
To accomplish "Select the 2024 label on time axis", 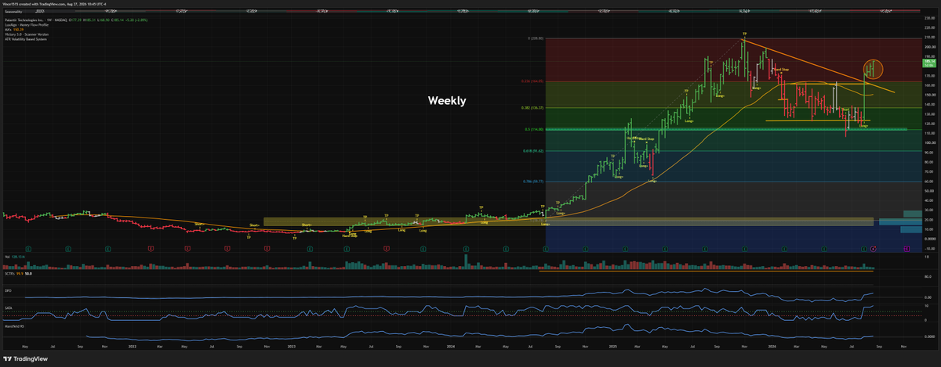I will (x=452, y=346).
